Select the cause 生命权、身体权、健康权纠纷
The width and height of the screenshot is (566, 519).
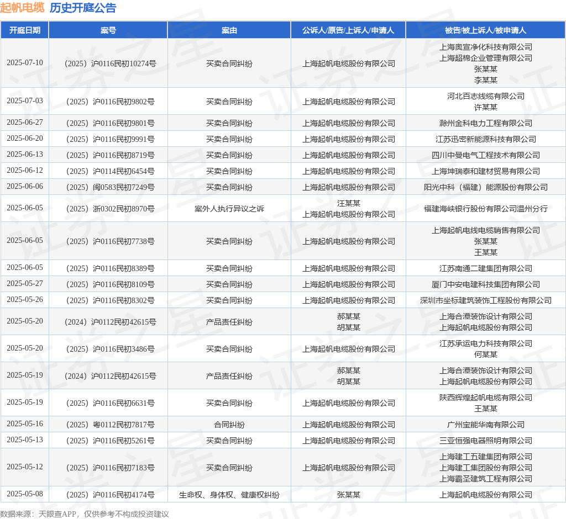[x=229, y=495]
